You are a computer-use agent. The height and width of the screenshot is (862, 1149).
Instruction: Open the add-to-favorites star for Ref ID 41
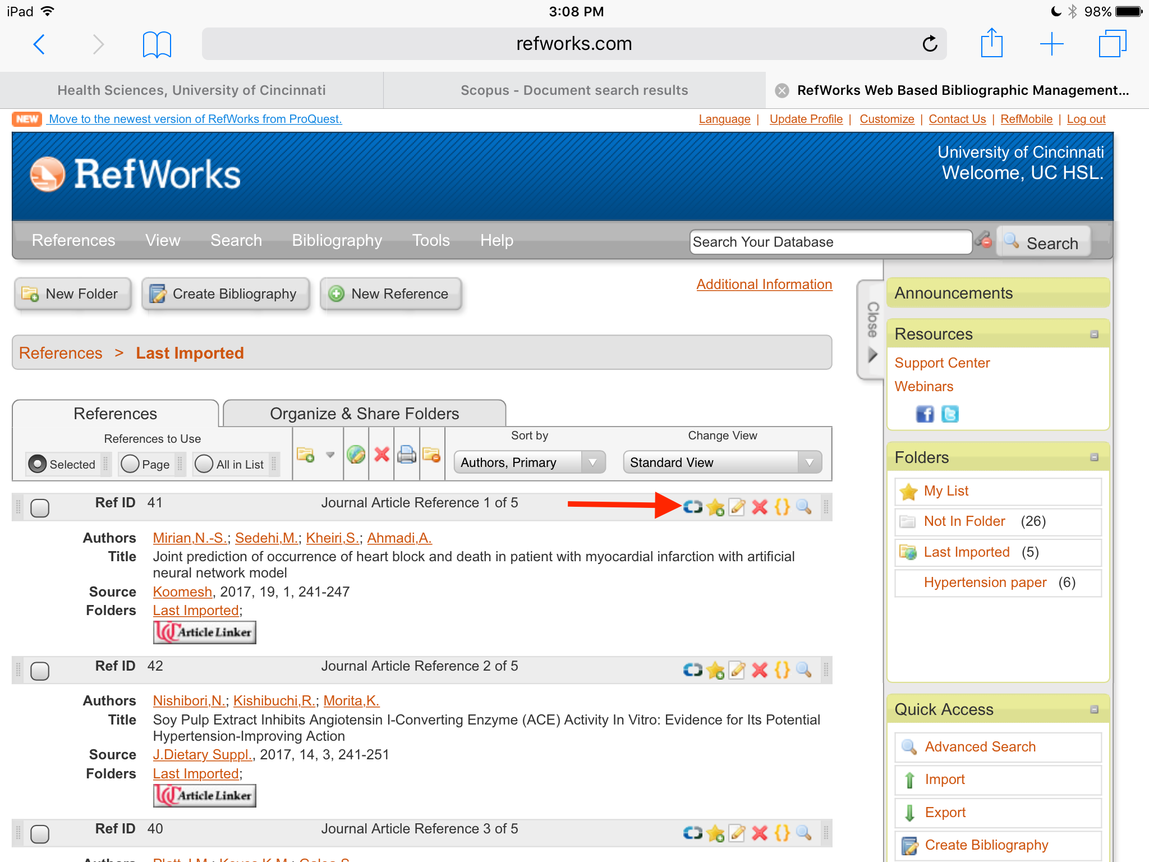coord(716,507)
